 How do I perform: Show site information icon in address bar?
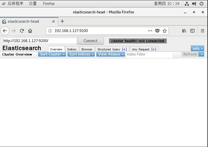(x=50, y=31)
